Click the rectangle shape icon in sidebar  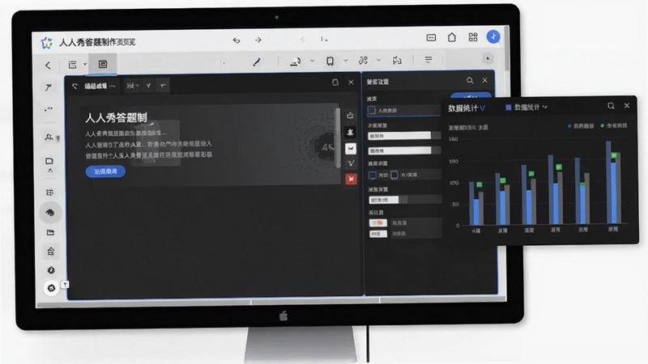point(49,161)
